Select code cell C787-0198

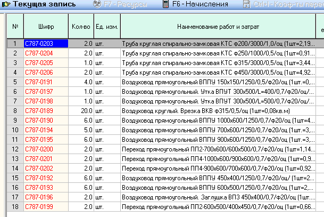click(46, 101)
